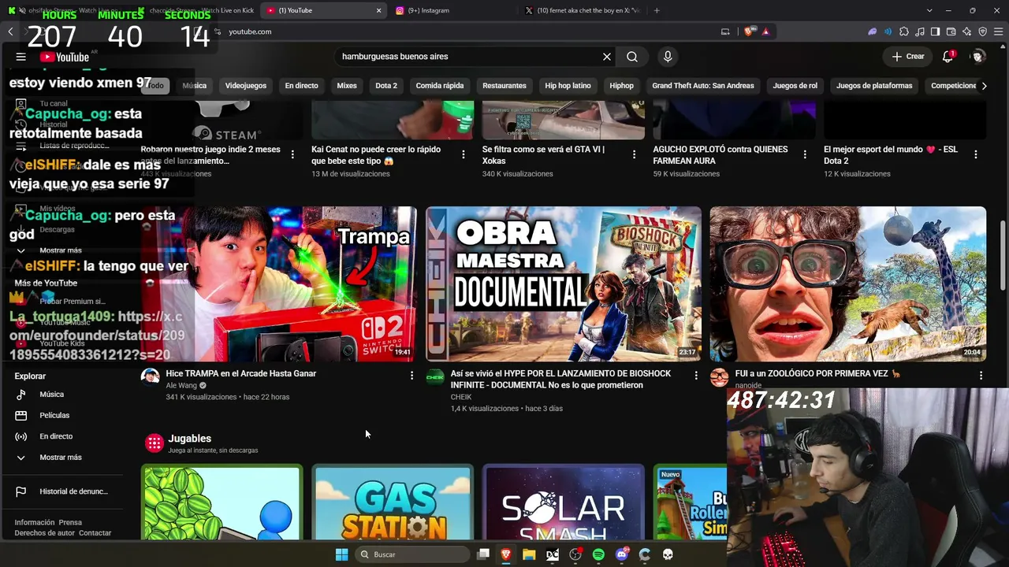
Task: Expand Mostrar más under Explorar
Action: coord(61,458)
